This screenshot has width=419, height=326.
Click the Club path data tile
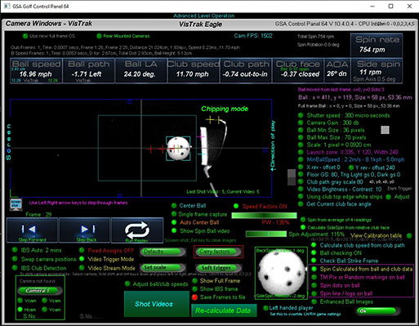(246, 70)
